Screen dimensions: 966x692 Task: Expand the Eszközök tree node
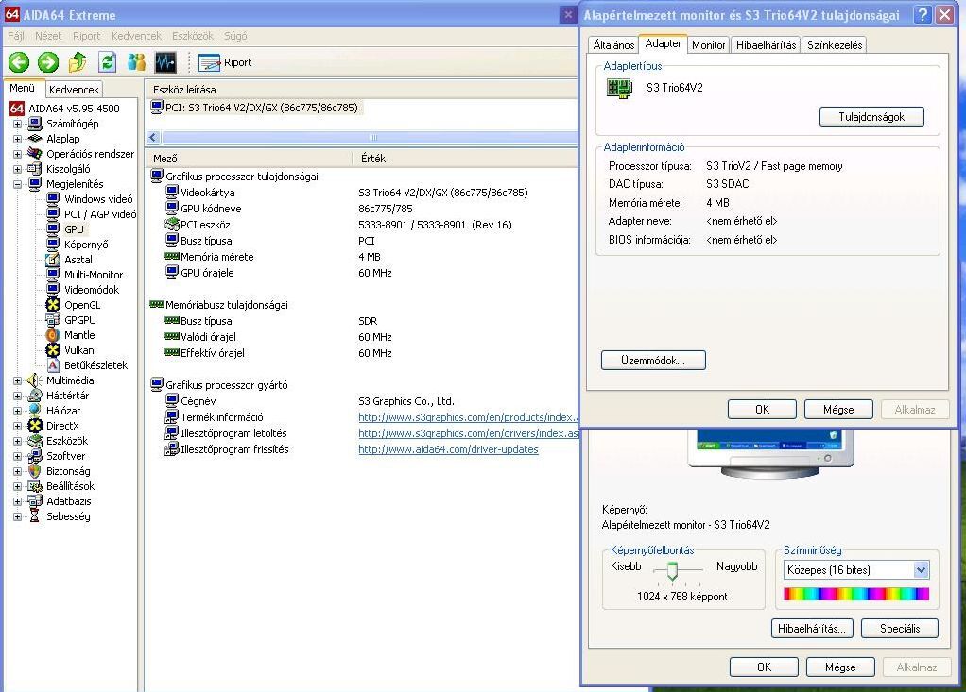coord(17,441)
